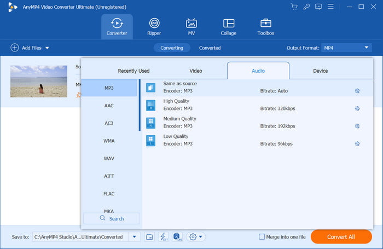Choose AC3 in the format list
383x249 pixels.
click(109, 123)
